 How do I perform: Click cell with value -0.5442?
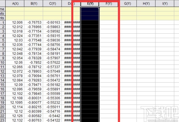tap(52, 116)
